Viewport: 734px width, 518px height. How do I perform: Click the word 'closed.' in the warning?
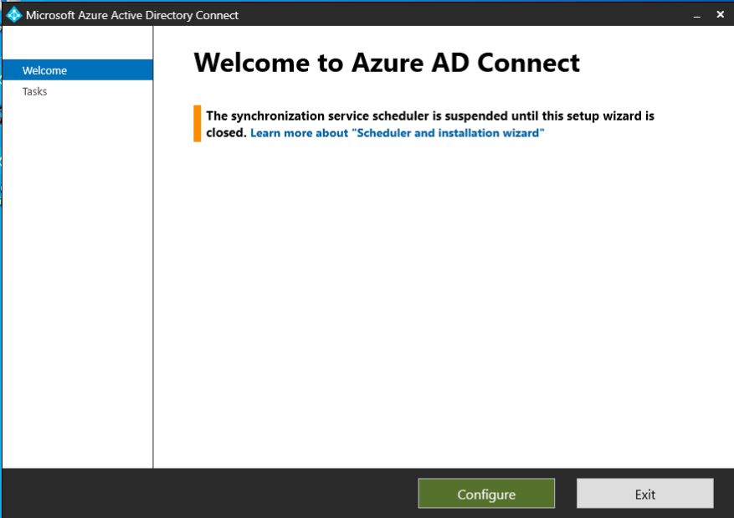coord(226,133)
